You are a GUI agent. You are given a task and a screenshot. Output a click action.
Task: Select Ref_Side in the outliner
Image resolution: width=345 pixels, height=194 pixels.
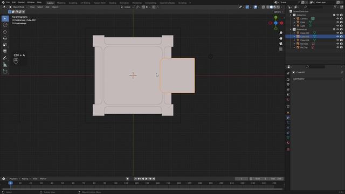tap(304, 44)
